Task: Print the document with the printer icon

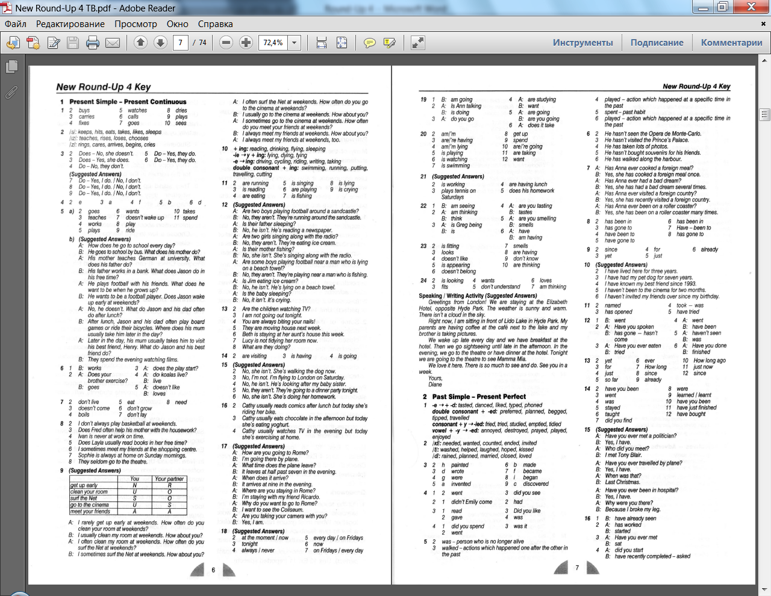Action: [93, 43]
